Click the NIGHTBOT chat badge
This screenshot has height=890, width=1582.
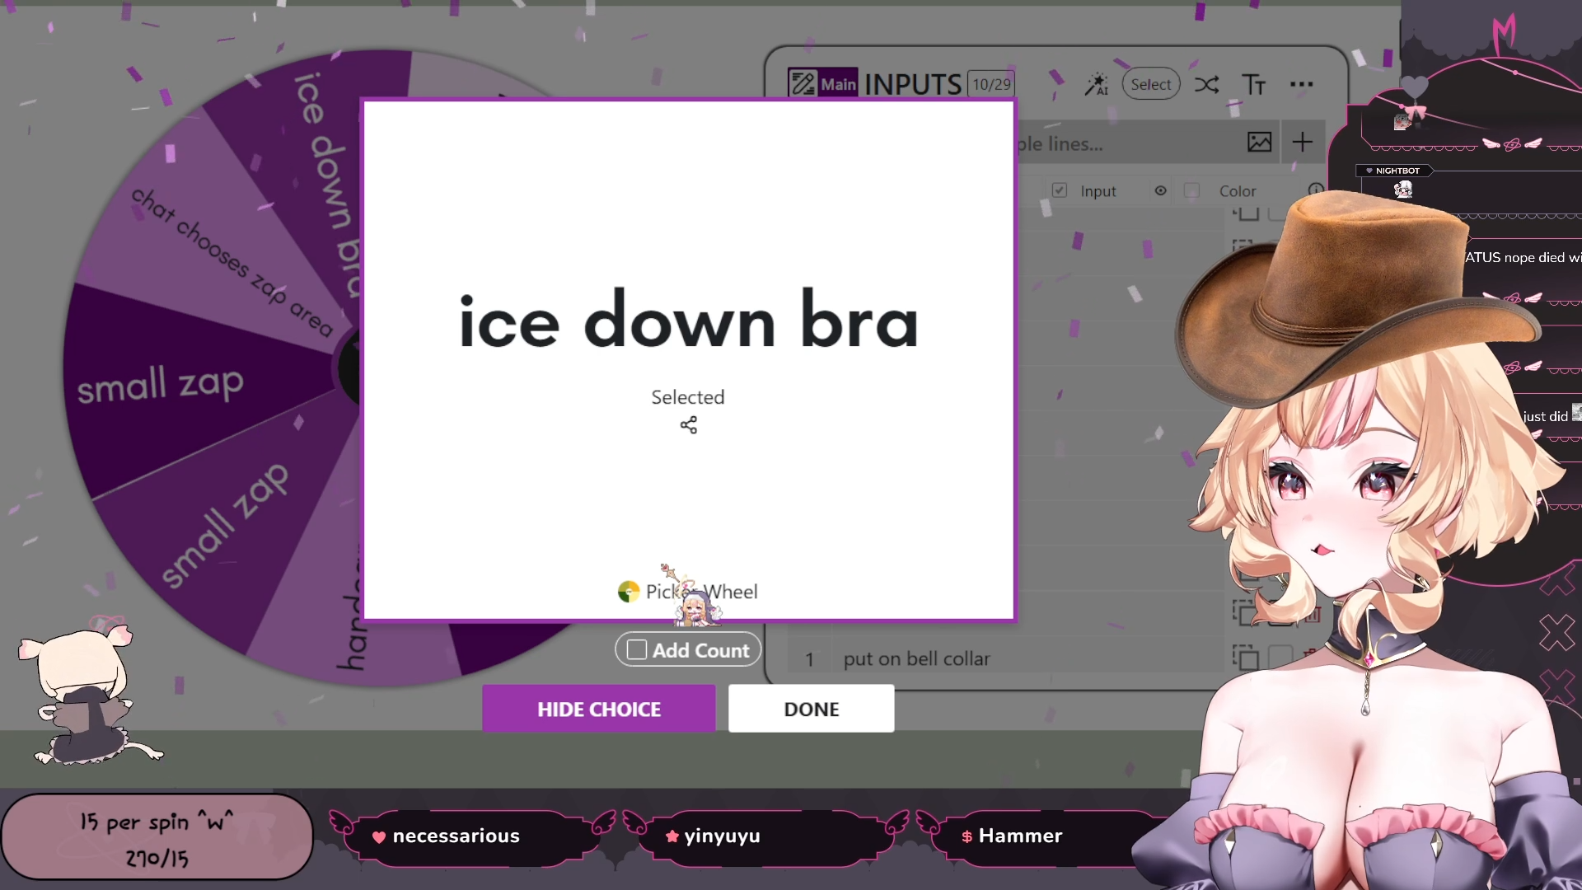click(1397, 171)
